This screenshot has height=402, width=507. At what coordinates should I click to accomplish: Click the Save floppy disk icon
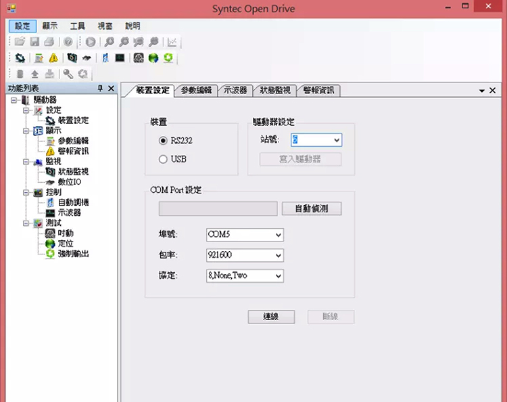click(34, 42)
